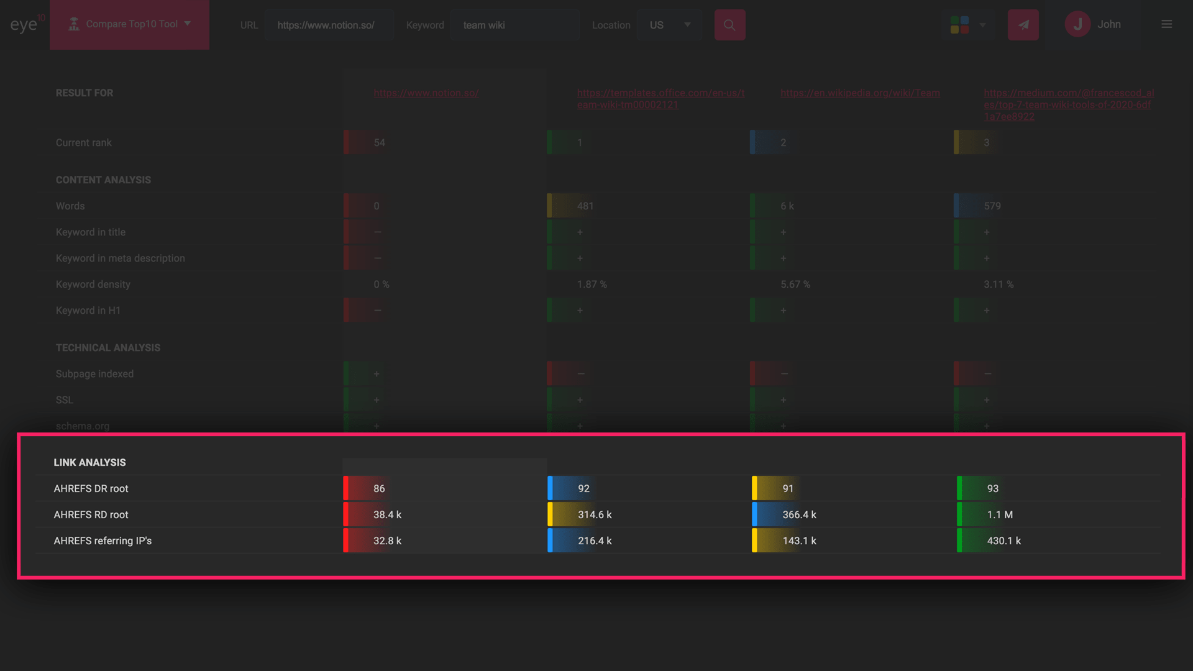The width and height of the screenshot is (1193, 671).
Task: Click the RD root value 366.4 k
Action: pos(799,514)
